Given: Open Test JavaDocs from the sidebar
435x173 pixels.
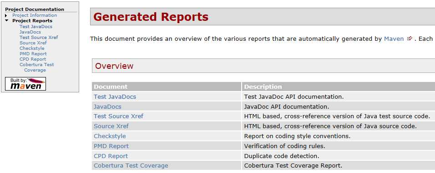Looking at the screenshot, I should pyautogui.click(x=36, y=26).
